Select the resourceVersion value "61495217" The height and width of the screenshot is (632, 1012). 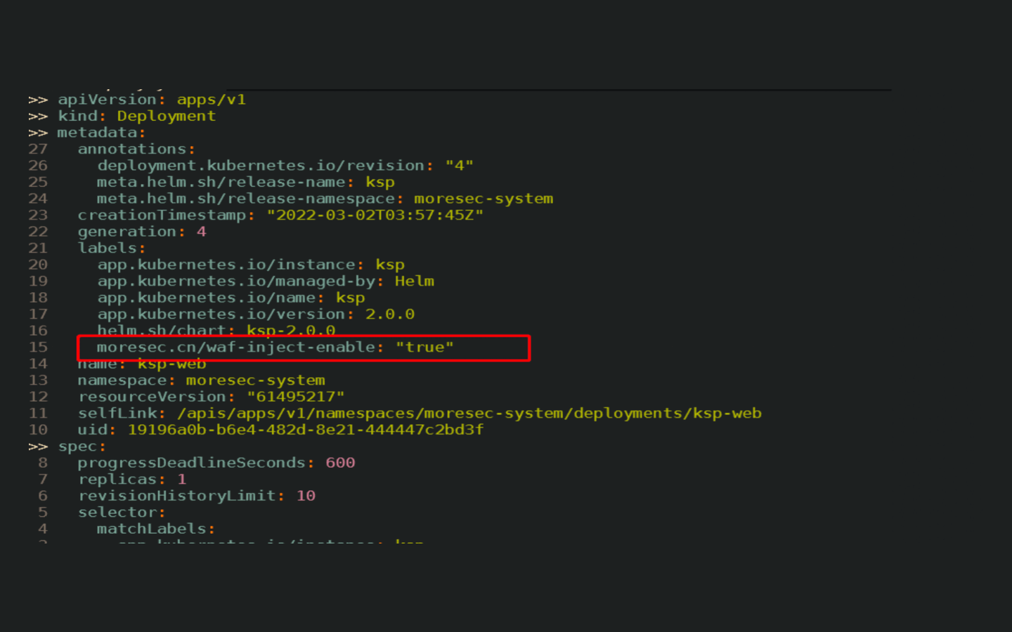(x=295, y=397)
